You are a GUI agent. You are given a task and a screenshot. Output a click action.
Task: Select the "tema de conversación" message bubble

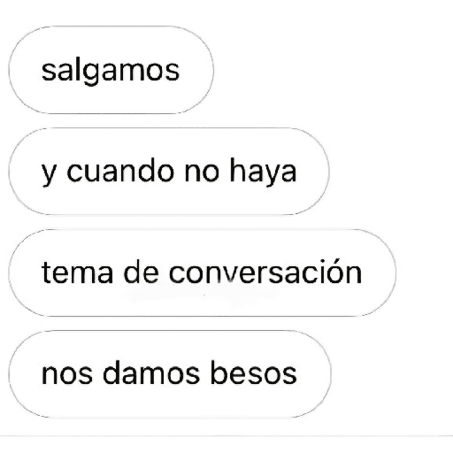[203, 273]
